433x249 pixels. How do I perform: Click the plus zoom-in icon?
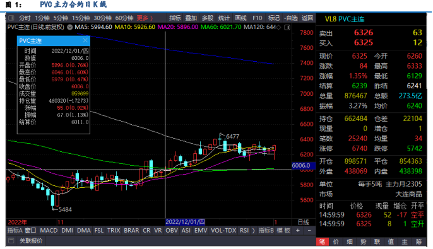coord(298,231)
